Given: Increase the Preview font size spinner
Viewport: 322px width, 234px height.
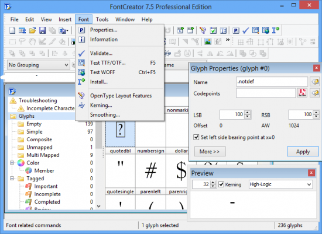Looking at the screenshot, I should (x=213, y=183).
